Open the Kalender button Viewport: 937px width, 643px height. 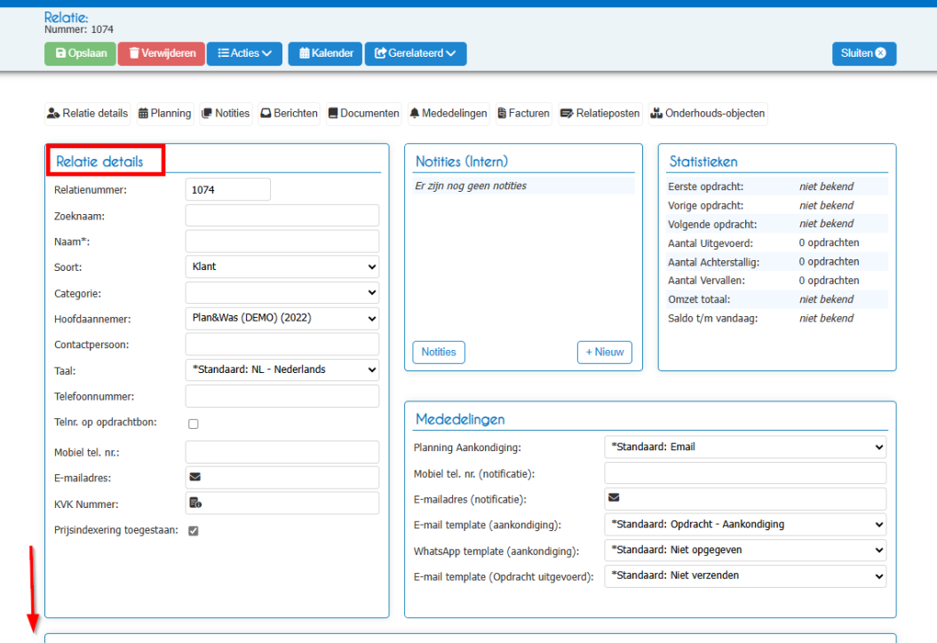click(x=325, y=53)
